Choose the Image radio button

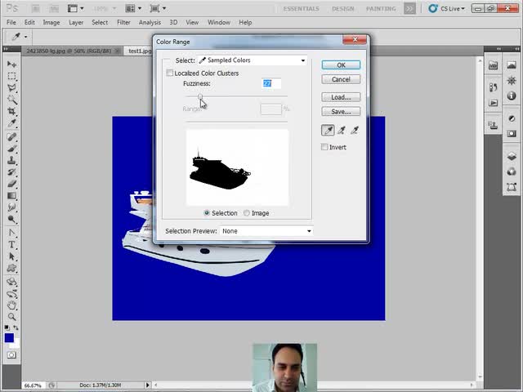click(247, 213)
